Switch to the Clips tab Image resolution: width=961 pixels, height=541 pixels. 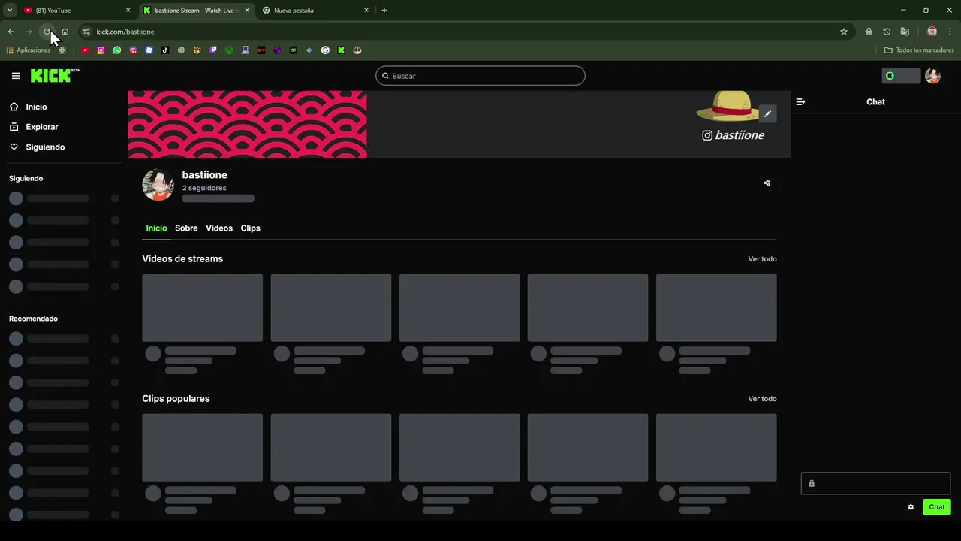click(250, 228)
